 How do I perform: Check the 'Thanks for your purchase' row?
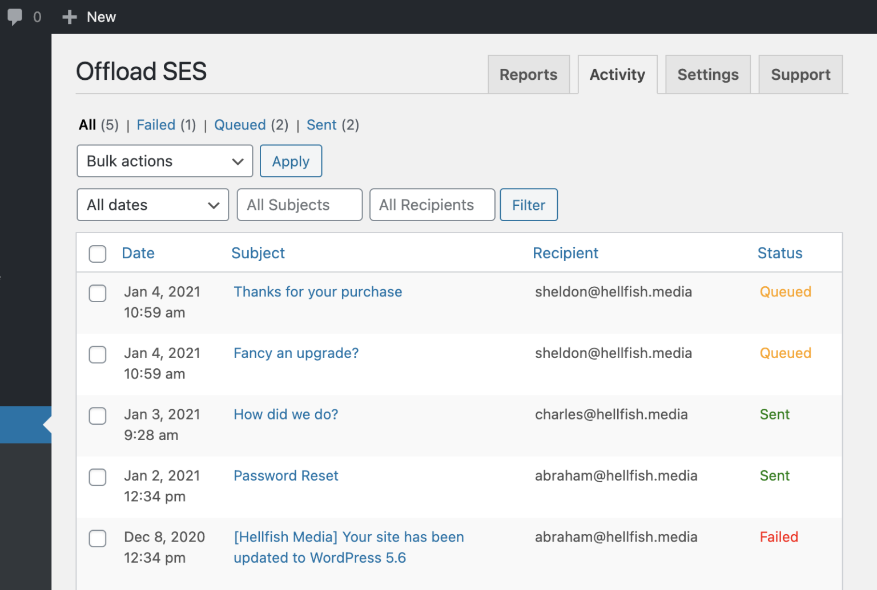pos(97,293)
